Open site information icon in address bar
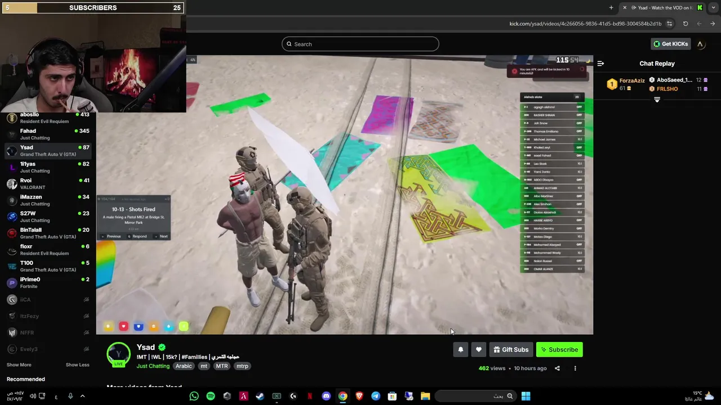Screen dimensions: 721x405 [x=669, y=24]
